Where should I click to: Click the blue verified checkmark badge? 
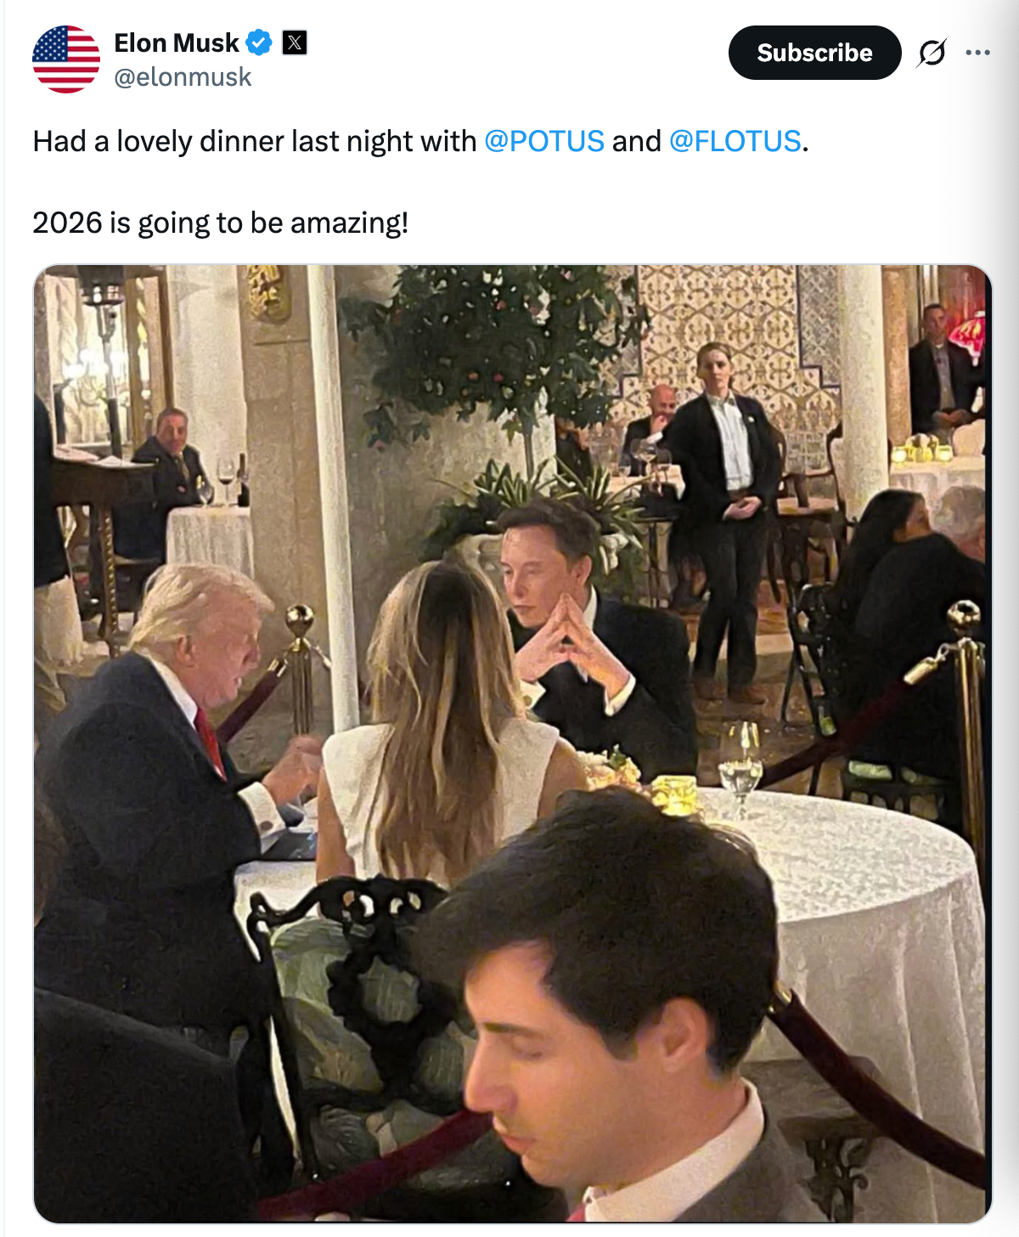(259, 42)
